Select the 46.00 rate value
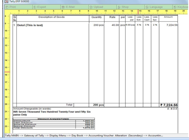This screenshot has height=140, width=189. (115, 25)
